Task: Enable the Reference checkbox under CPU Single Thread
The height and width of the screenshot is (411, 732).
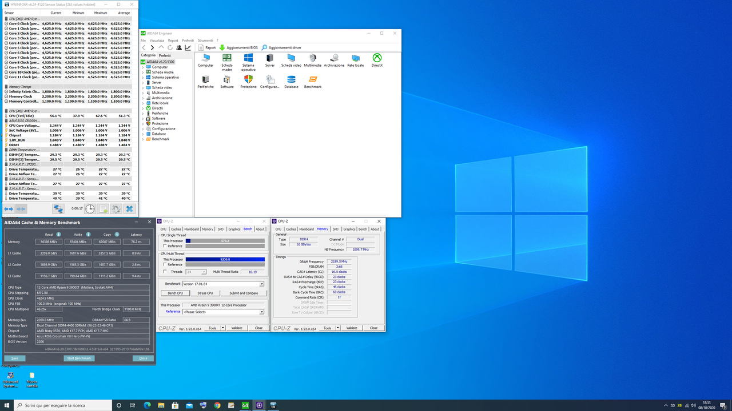Action: [x=165, y=247]
